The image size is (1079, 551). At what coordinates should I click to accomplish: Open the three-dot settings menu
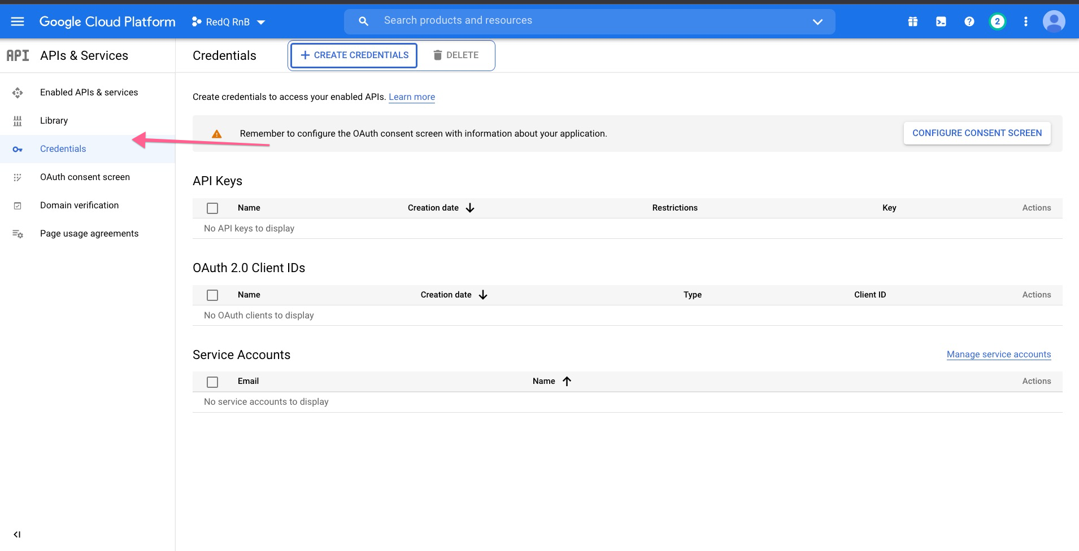pyautogui.click(x=1026, y=21)
